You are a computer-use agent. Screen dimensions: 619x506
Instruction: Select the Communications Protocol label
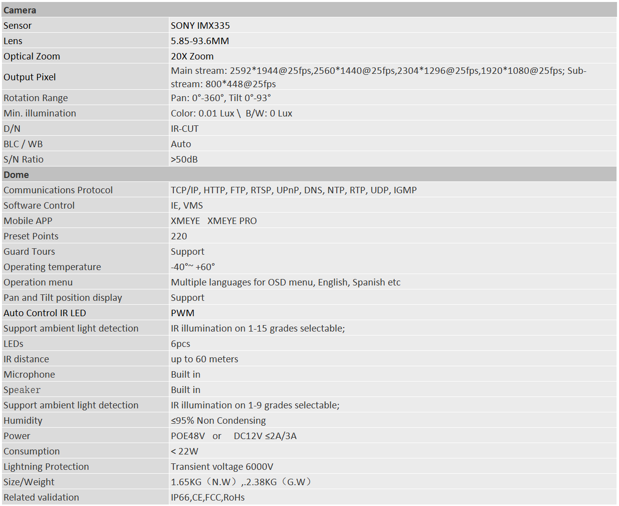(x=58, y=190)
